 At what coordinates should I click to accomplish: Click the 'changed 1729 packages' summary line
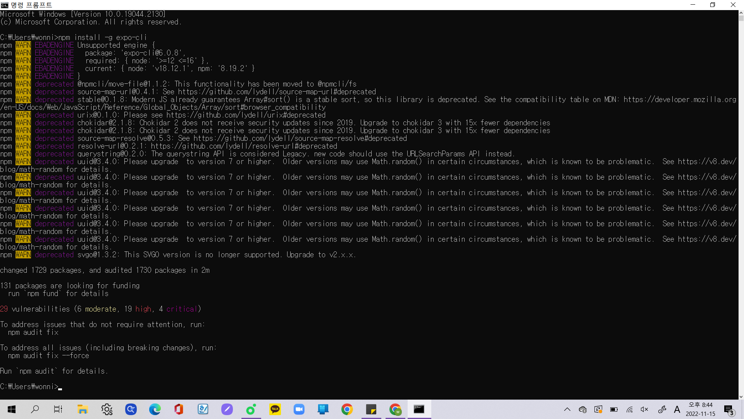[x=105, y=270]
